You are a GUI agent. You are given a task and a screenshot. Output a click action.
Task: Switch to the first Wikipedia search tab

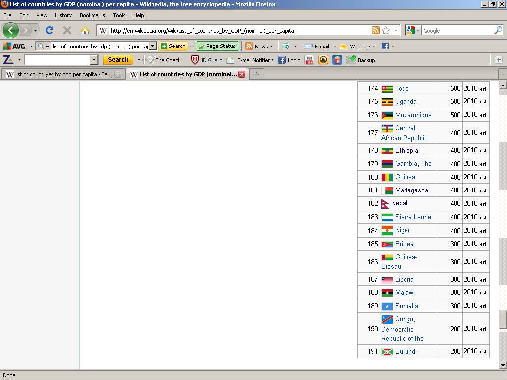pos(59,74)
